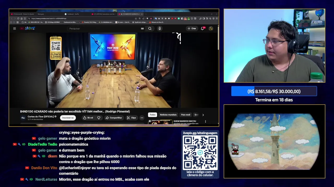Open QUEM MANDOU MATOU suggested video thumbnail

[160, 122]
